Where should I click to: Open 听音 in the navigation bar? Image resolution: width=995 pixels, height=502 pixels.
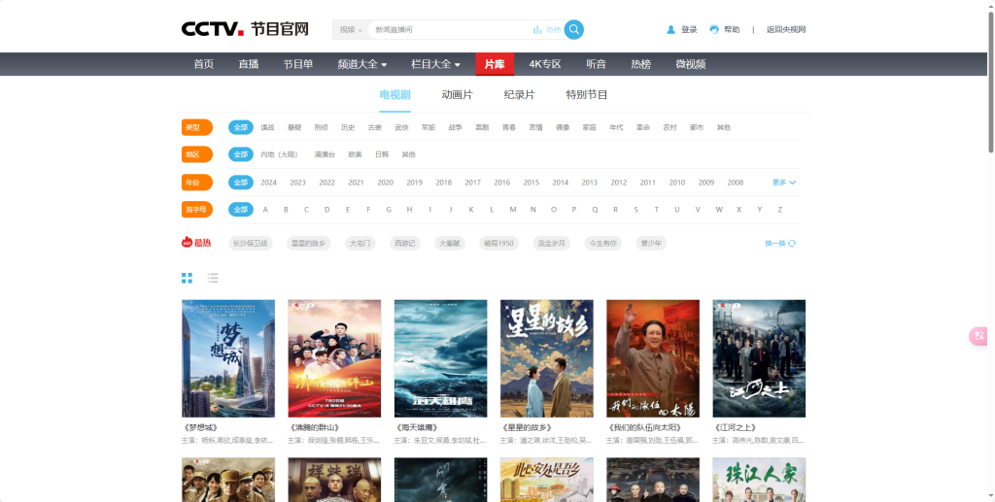point(596,64)
